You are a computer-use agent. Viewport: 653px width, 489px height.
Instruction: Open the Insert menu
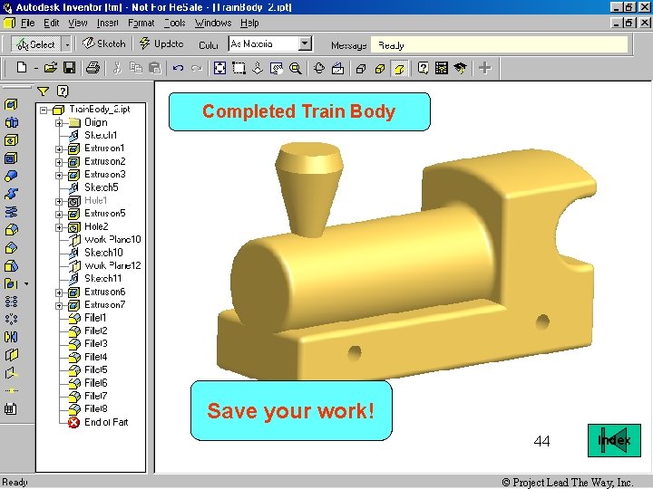click(x=107, y=23)
